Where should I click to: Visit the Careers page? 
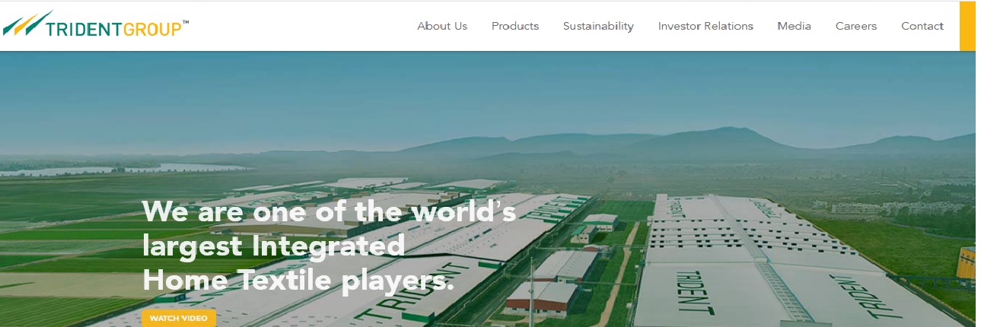click(x=856, y=26)
